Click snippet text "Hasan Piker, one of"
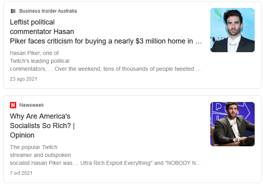 [x=34, y=53]
